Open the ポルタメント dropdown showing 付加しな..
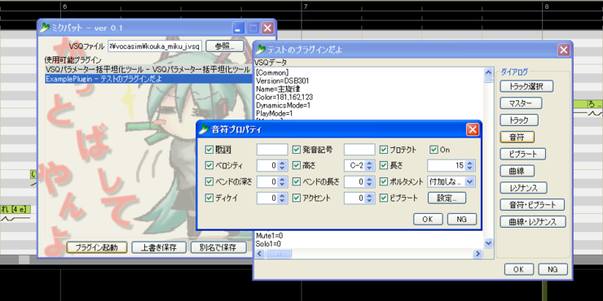Viewport: 603px width, 301px height. pyautogui.click(x=451, y=181)
